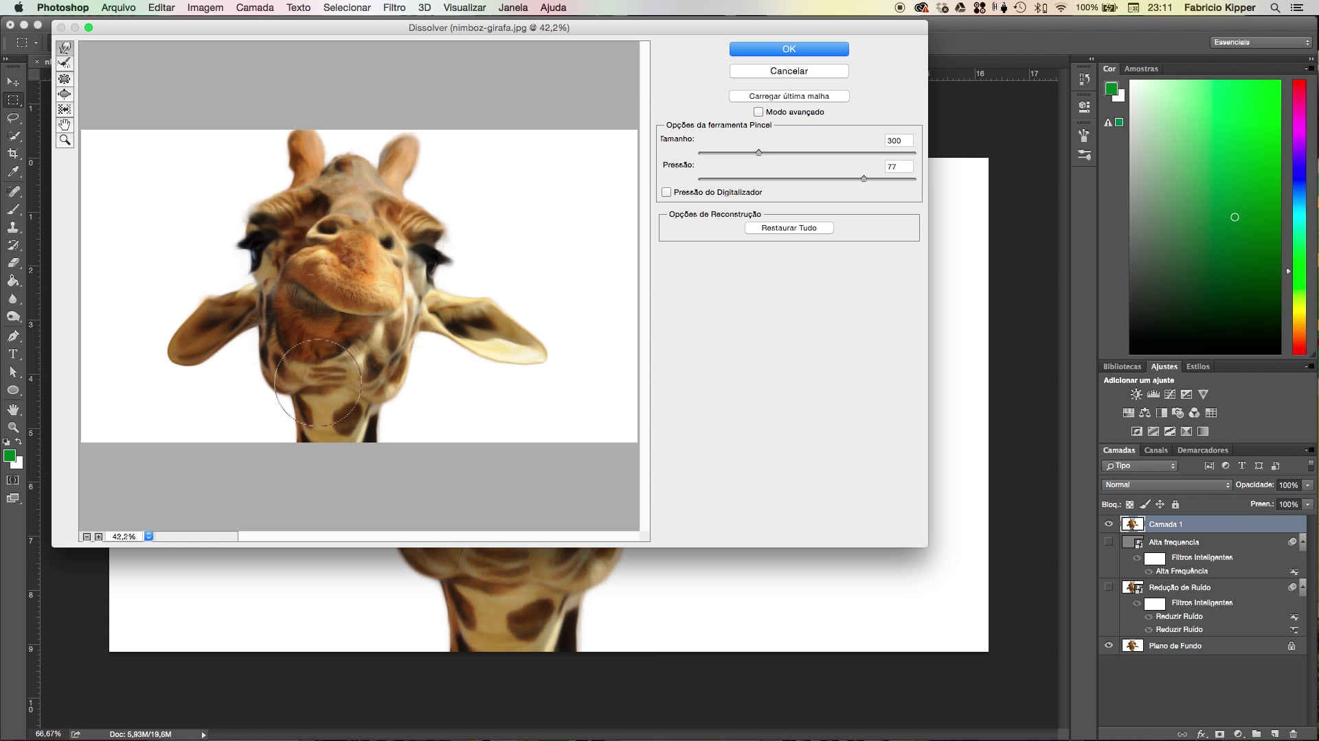Select the Pucker tool in Liquify
Screen dimensions: 1319x741
click(x=65, y=79)
